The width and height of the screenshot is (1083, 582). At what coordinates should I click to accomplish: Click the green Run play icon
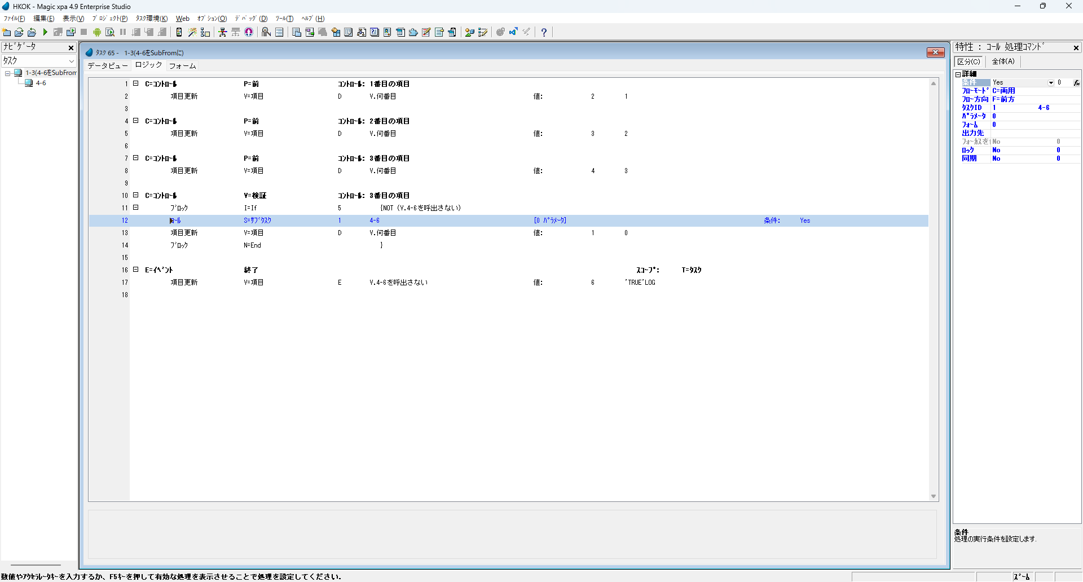pyautogui.click(x=45, y=32)
